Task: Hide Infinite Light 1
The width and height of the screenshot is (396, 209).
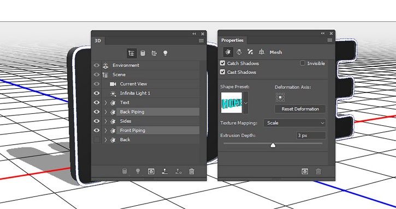Action: (x=97, y=93)
